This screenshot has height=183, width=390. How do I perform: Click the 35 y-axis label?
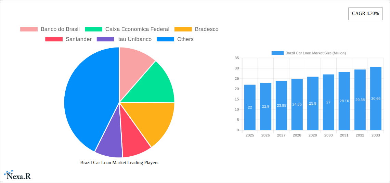[x=237, y=58]
